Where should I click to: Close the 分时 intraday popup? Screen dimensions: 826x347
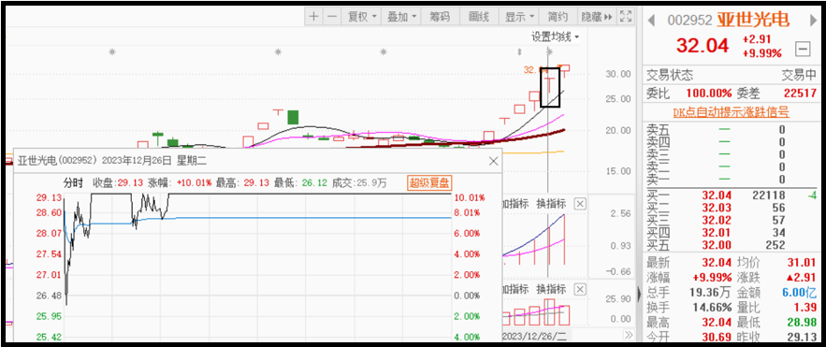494,161
